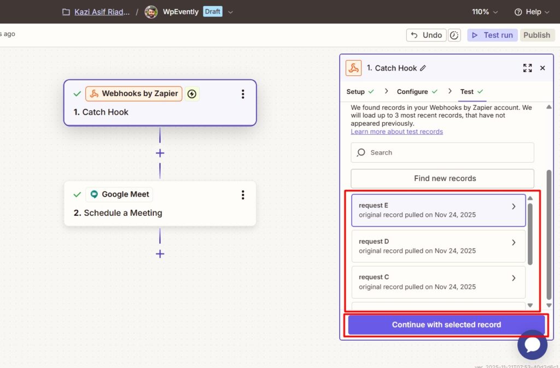Viewport: 560px width, 368px height.
Task: Switch to the Configure tab
Action: (413, 91)
